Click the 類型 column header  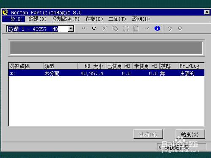coord(60,66)
